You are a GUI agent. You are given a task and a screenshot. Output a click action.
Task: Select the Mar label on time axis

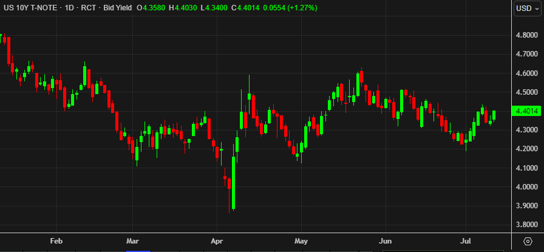pos(132,241)
